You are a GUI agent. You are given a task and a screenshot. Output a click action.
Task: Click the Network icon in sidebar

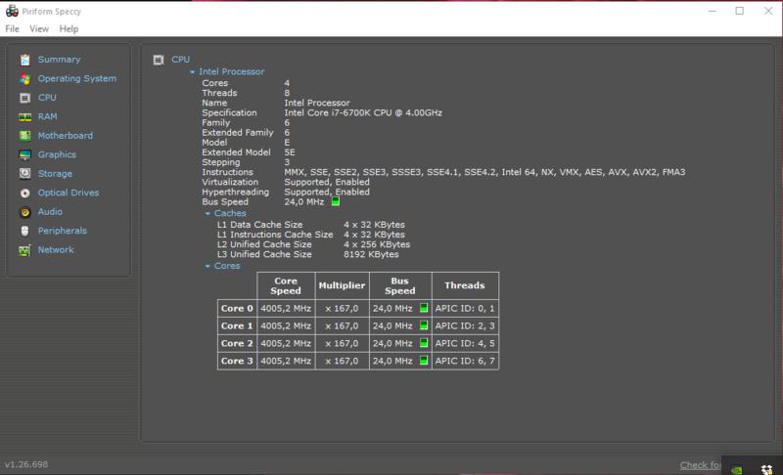pyautogui.click(x=25, y=249)
